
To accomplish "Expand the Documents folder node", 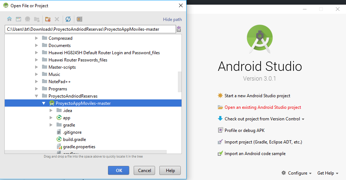I will pyautogui.click(x=36, y=45).
